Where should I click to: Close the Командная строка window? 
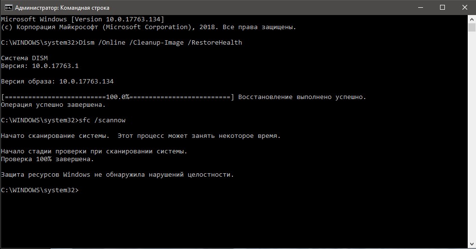[x=465, y=8]
